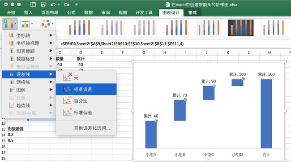
Task: Click the SERIES formula bar field
Action: click(175, 44)
